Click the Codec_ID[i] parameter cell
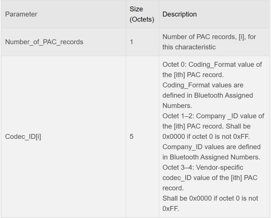This screenshot has height=218, width=271. 63,137
